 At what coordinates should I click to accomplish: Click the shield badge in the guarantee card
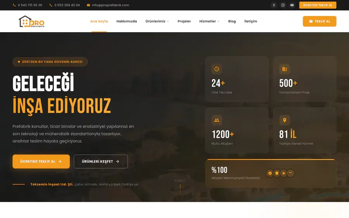tap(277, 173)
